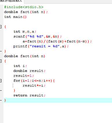The height and width of the screenshot is (123, 112).
Task: Click the scanf("%d %d",&m,&n); line
Action: (x=37, y=36)
